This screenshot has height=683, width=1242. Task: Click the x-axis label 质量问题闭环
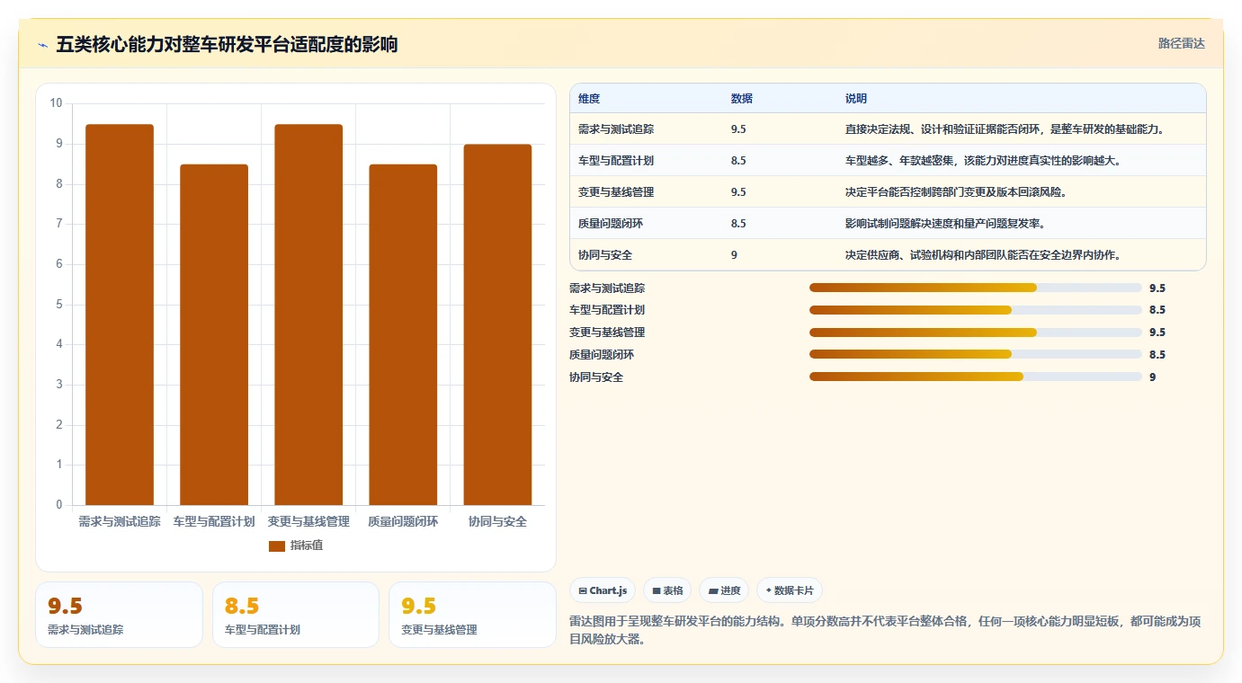tap(403, 521)
